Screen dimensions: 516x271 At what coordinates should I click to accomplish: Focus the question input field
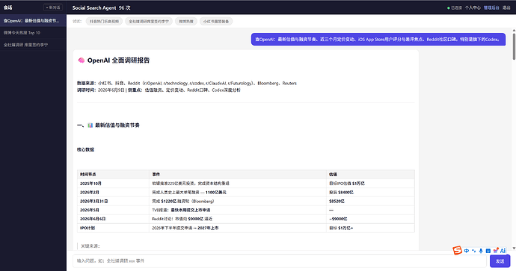coord(280,261)
